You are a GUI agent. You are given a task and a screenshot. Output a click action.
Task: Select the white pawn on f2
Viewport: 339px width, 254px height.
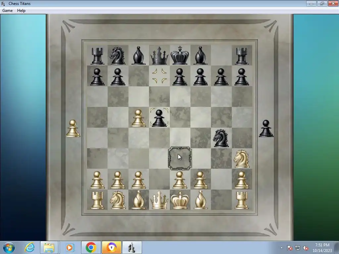pyautogui.click(x=200, y=180)
